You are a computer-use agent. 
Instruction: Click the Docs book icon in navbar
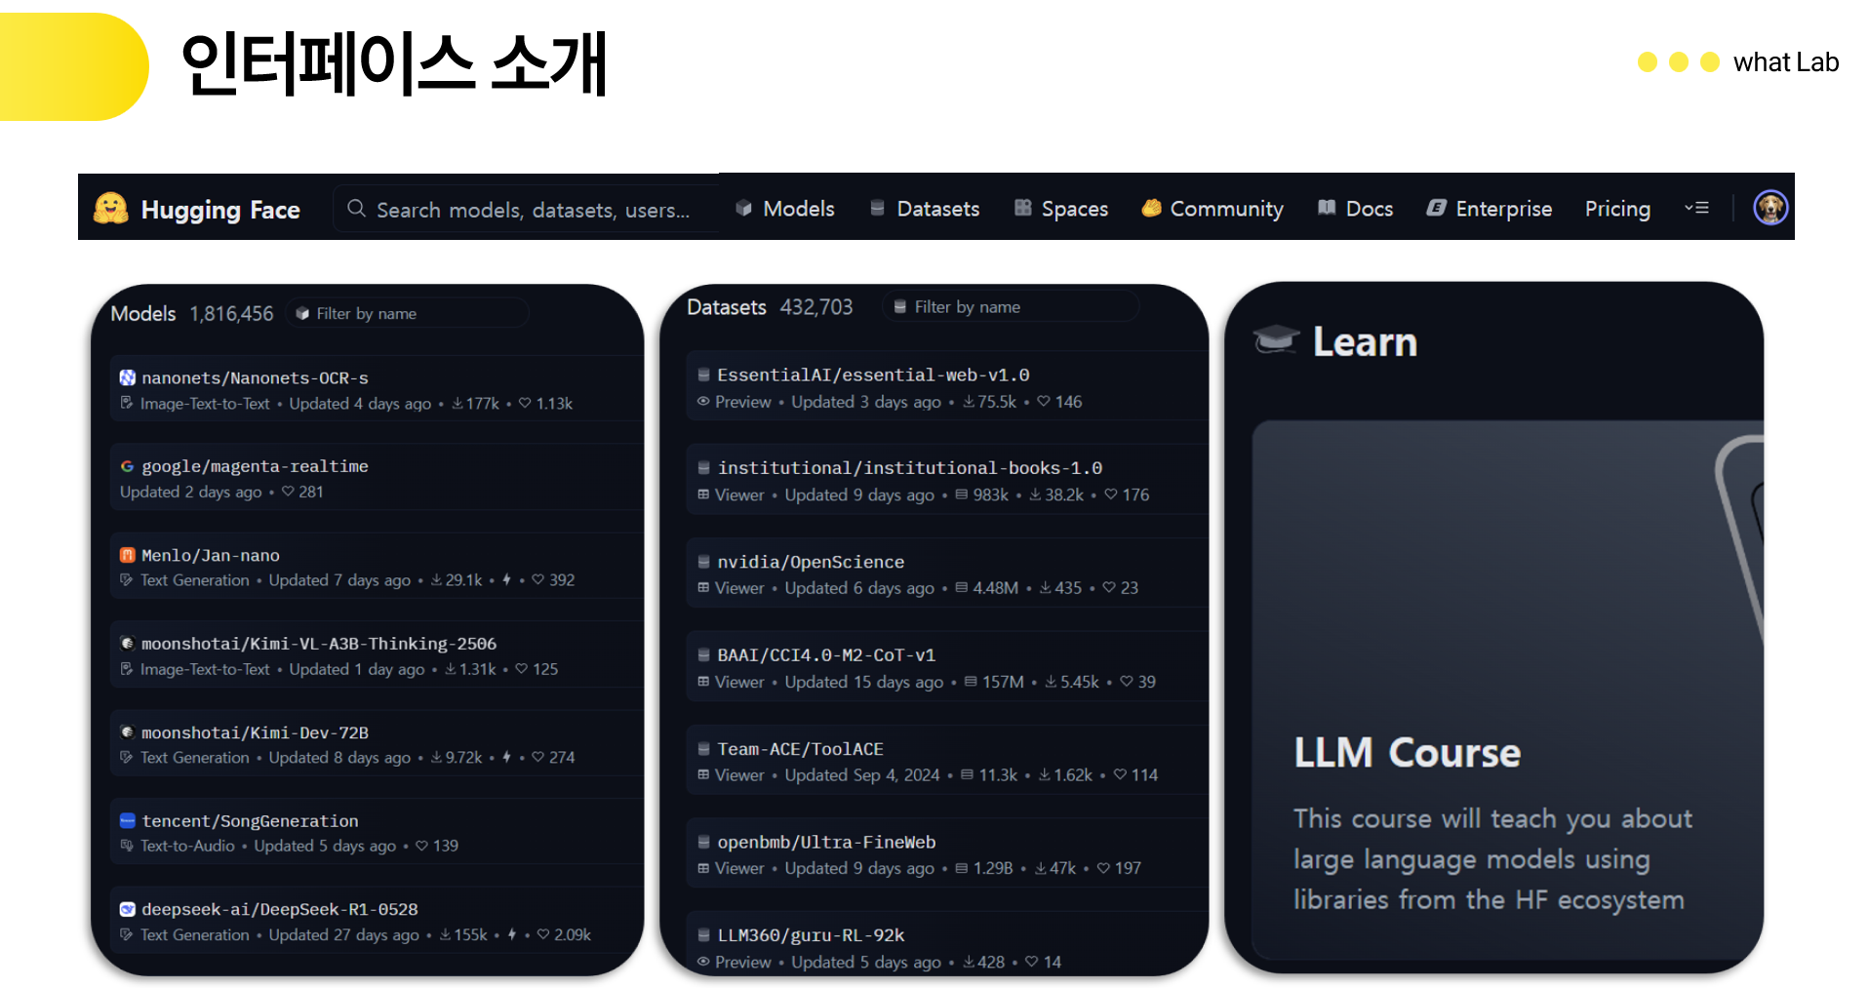(1326, 208)
